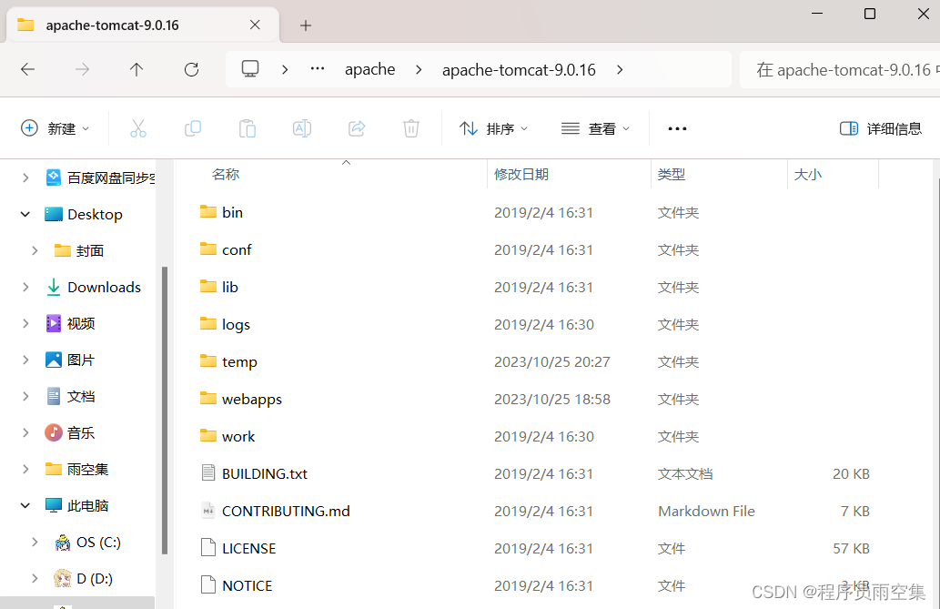This screenshot has width=940, height=609.
Task: Sort by 修改日期 column header
Action: [x=521, y=175]
